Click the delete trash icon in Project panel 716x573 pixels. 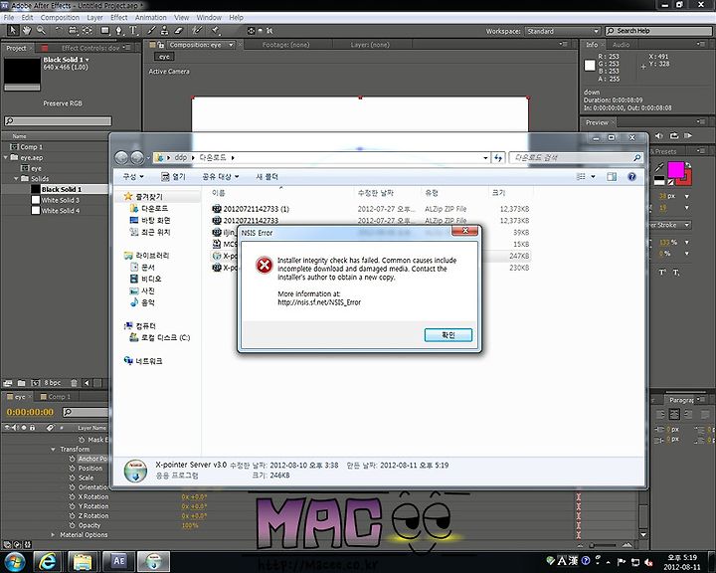(74, 383)
